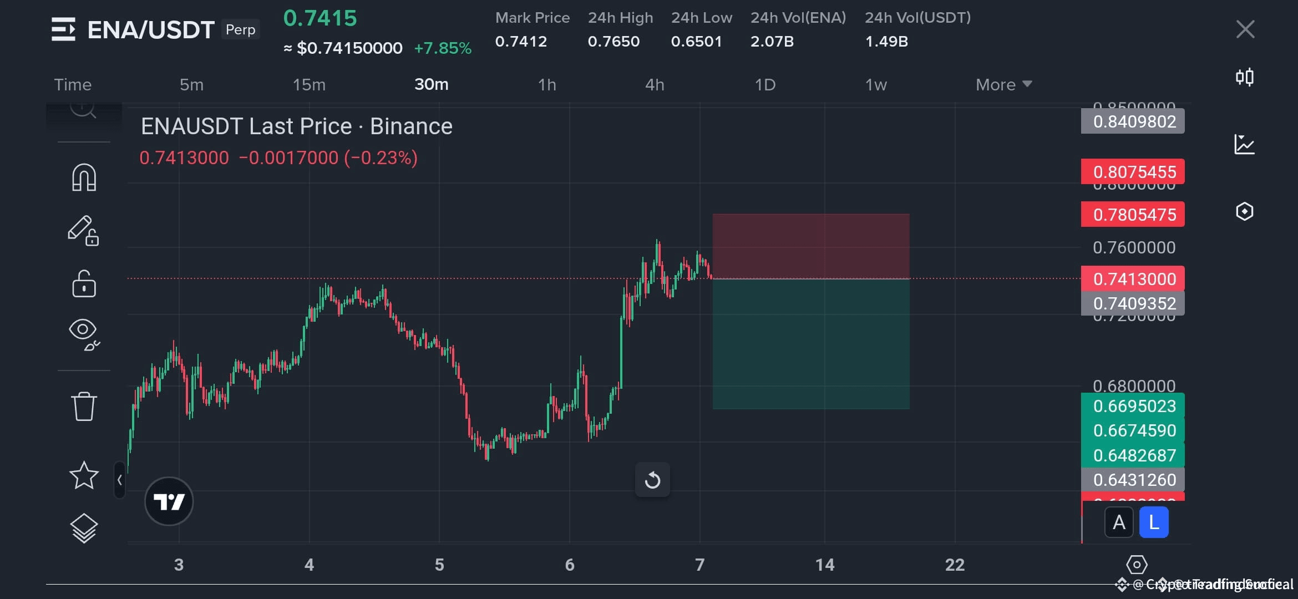Click the 0.6431260 grey price label
This screenshot has width=1298, height=599.
[x=1133, y=479]
